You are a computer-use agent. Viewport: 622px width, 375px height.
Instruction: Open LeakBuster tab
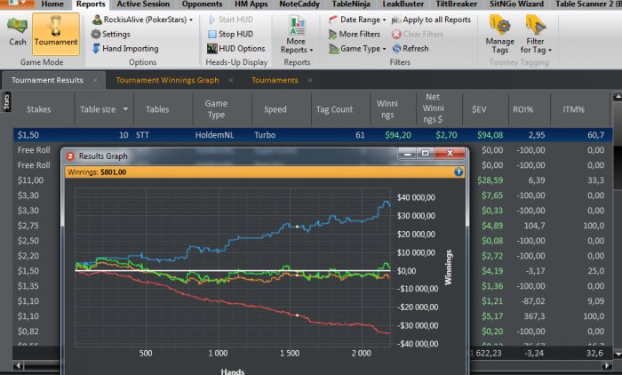(x=403, y=4)
